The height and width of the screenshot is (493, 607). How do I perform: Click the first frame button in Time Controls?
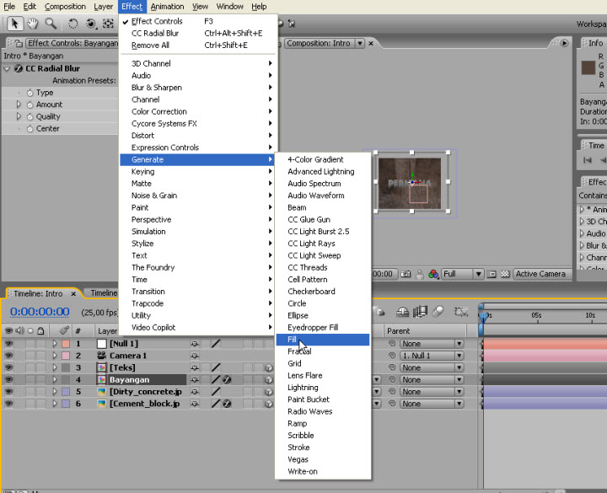(x=588, y=160)
